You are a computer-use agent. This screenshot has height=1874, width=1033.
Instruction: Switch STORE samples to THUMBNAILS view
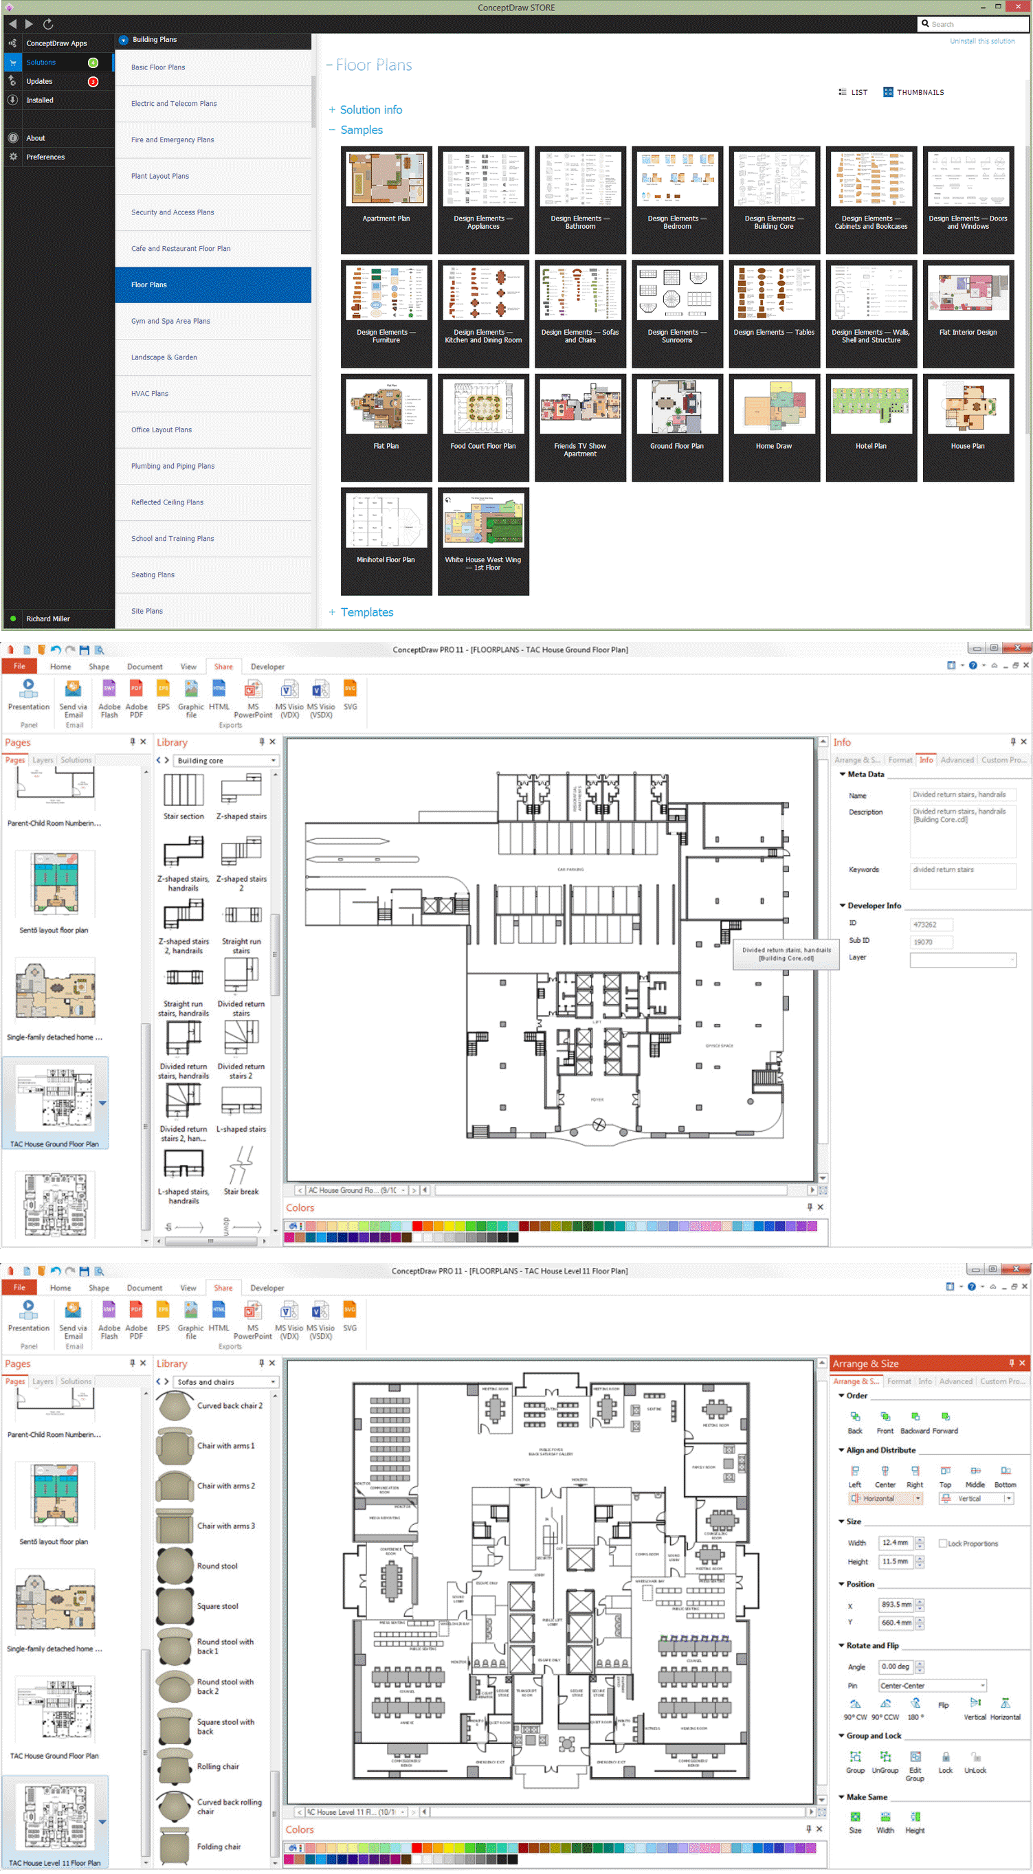[913, 92]
